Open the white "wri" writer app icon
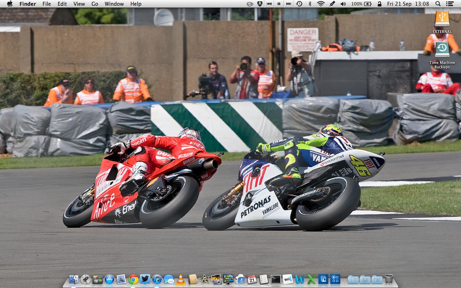Screen dimensions: 461x288 click(288, 279)
